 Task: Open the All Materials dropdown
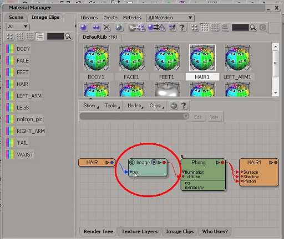pos(170,18)
